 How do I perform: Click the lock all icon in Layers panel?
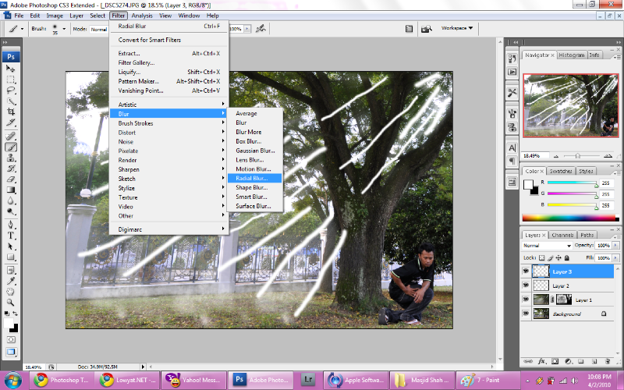[x=569, y=257]
